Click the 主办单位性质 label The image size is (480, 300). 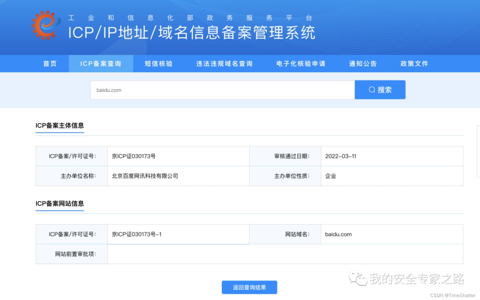pyautogui.click(x=292, y=176)
